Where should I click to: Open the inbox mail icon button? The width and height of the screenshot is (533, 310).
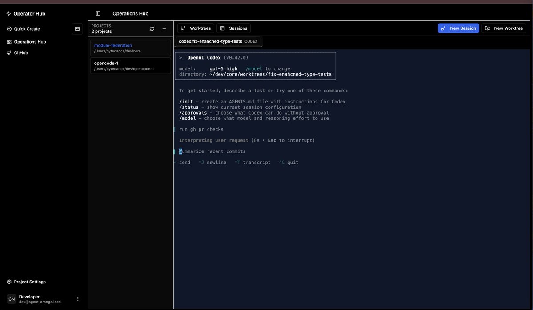77,29
